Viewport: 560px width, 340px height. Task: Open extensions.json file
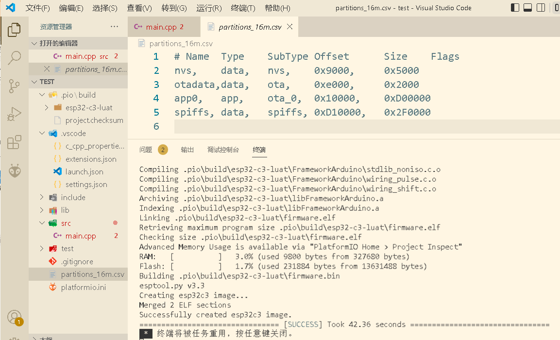tap(78, 159)
